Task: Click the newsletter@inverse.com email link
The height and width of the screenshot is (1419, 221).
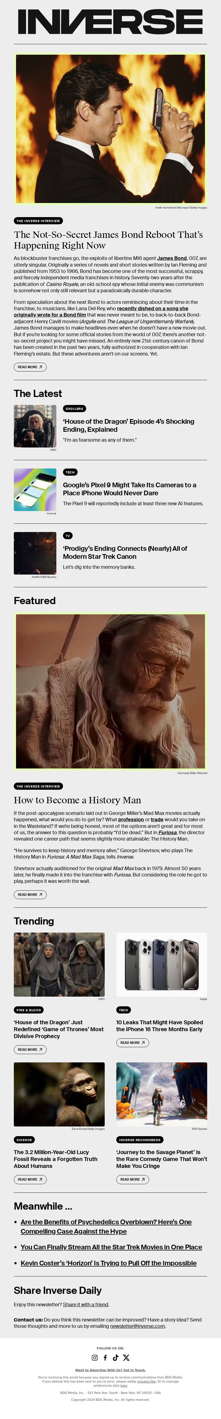Action: 137,1326
